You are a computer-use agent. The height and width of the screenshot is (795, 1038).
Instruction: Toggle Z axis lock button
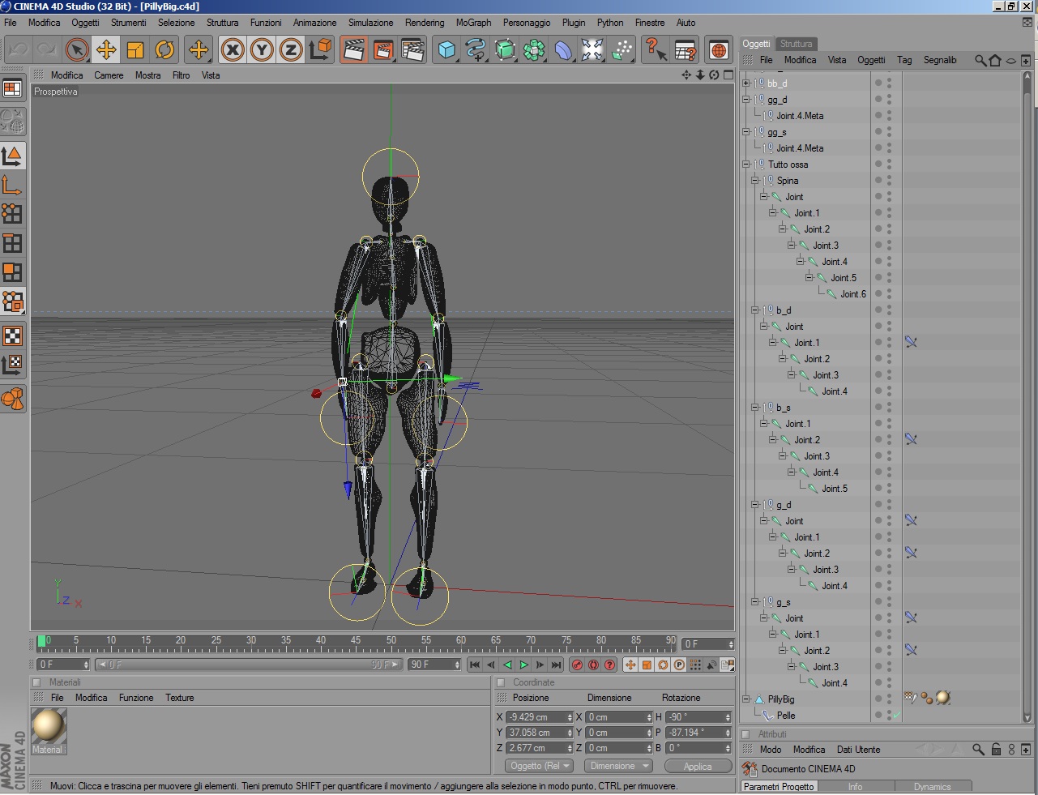pos(291,50)
